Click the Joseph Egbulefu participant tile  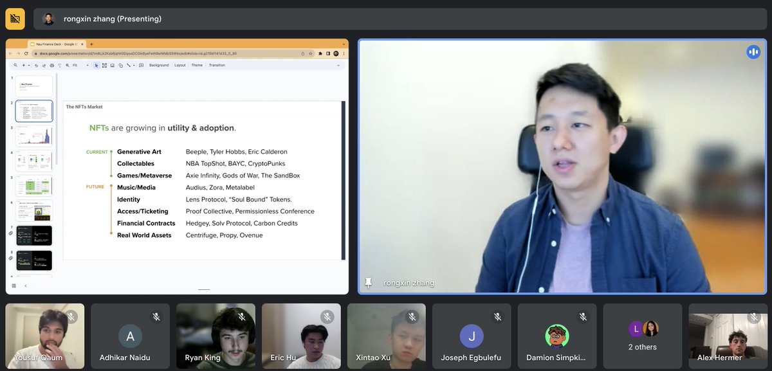pyautogui.click(x=471, y=335)
